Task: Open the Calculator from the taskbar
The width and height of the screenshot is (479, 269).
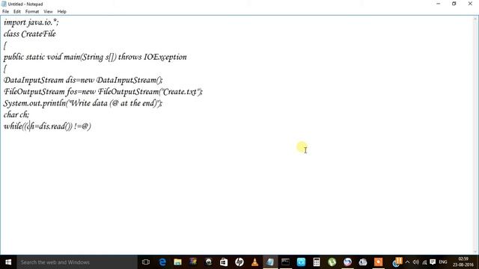Action: click(317, 262)
